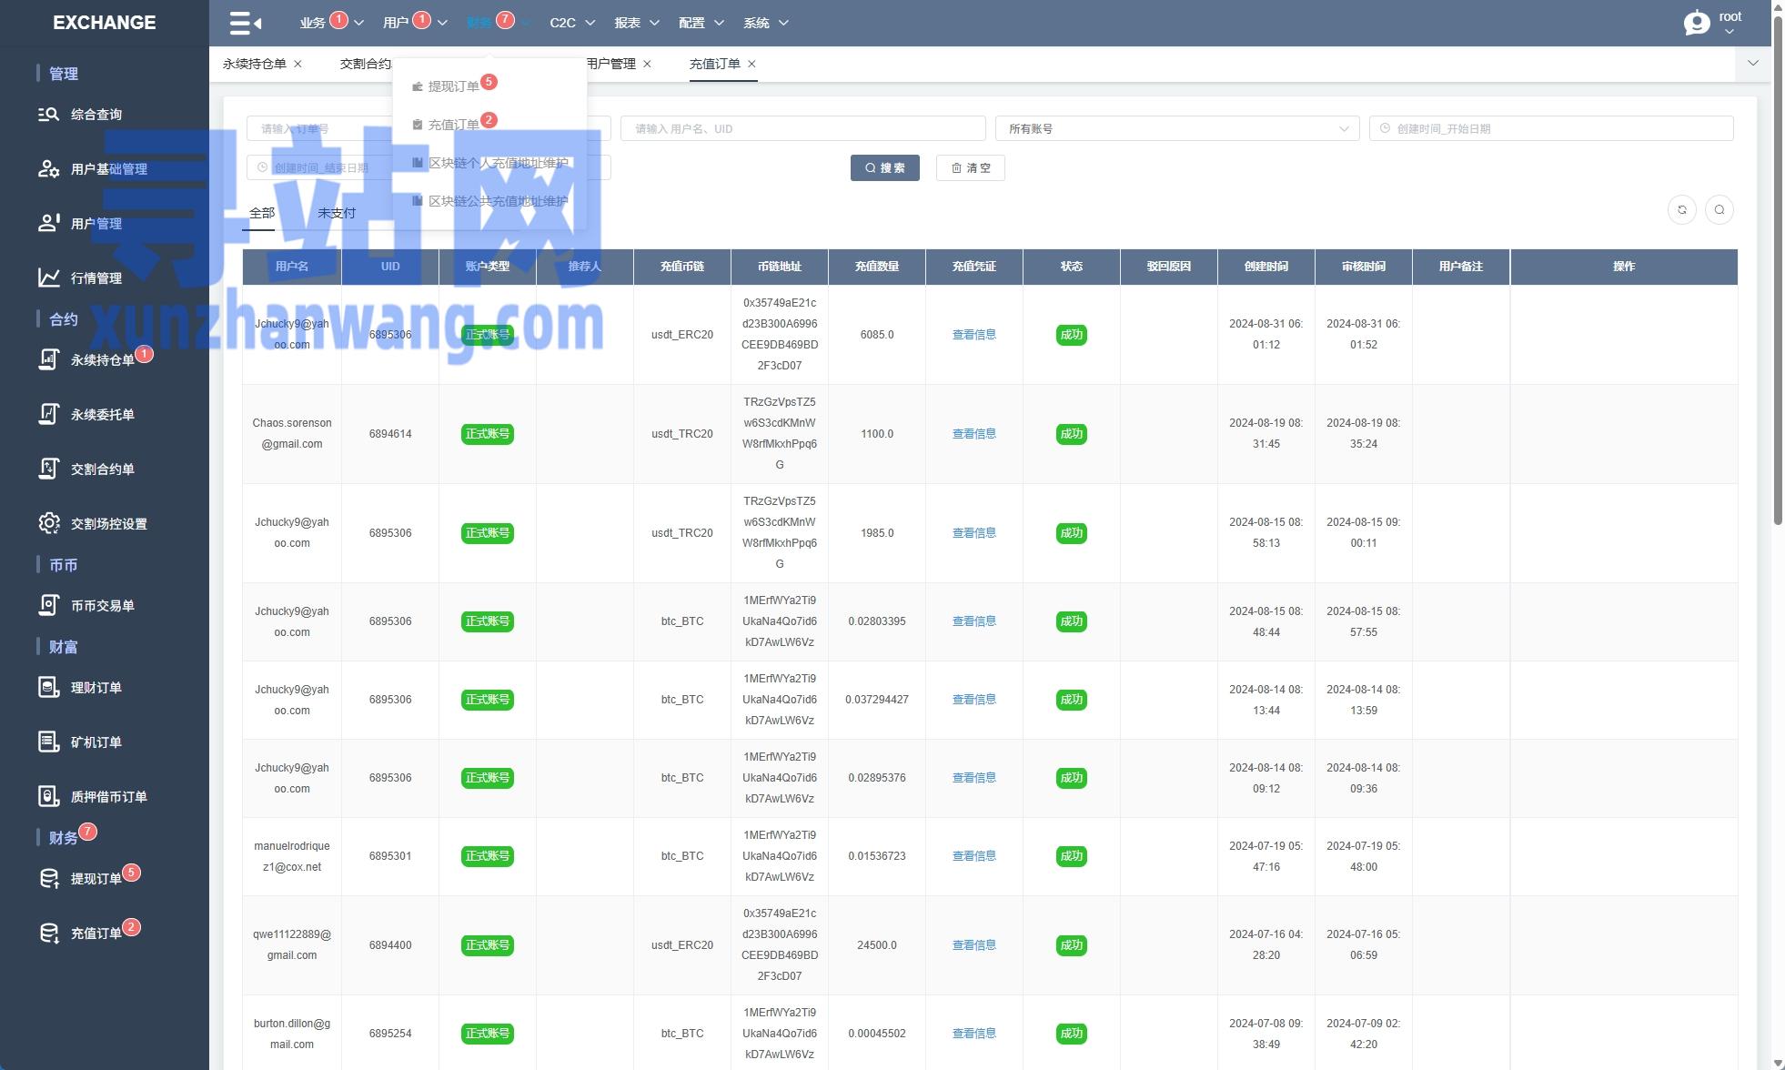Expand the C2C top menu
The height and width of the screenshot is (1070, 1785).
coord(572,23)
